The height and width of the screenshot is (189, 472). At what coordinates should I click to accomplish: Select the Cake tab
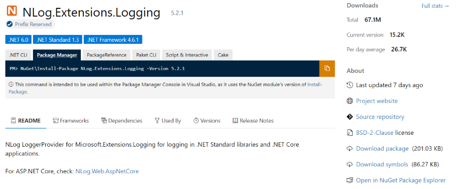click(x=223, y=55)
